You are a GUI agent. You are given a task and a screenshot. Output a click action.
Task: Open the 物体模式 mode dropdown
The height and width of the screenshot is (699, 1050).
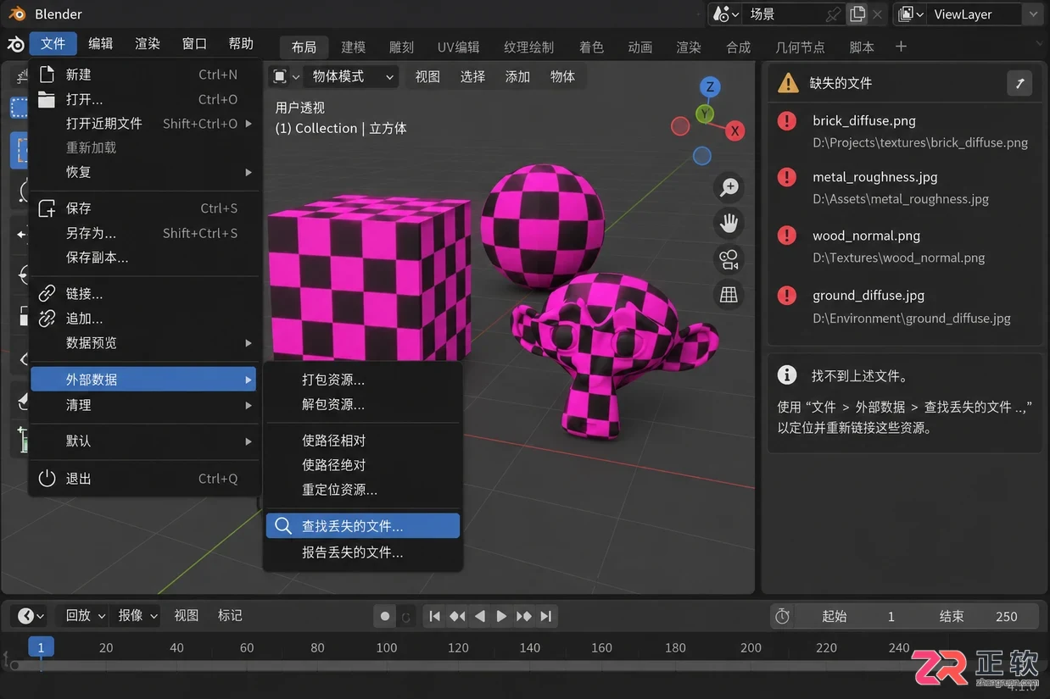[x=351, y=76]
